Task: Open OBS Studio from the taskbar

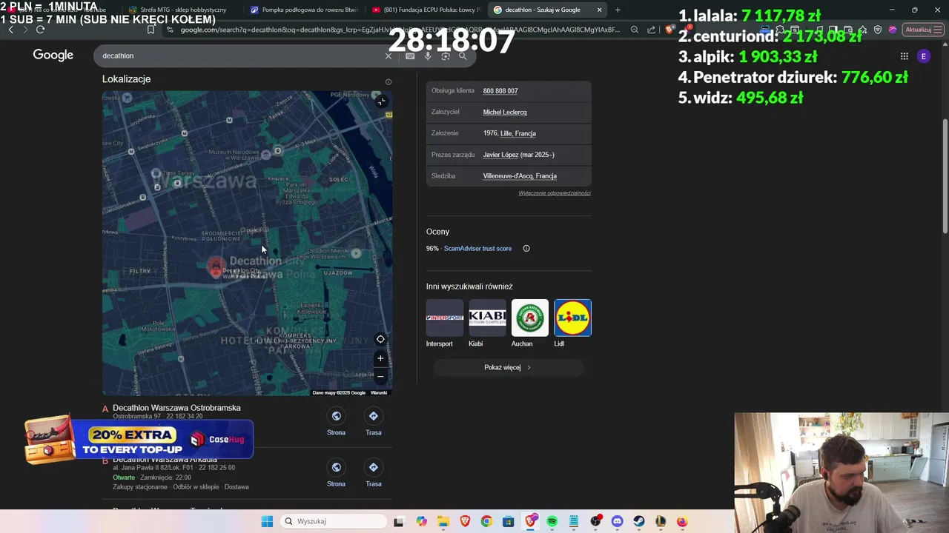Action: click(595, 521)
